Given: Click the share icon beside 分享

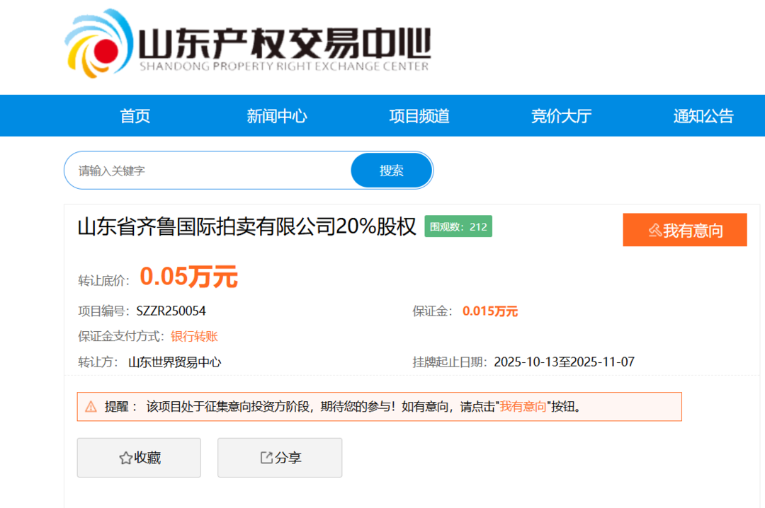Looking at the screenshot, I should [x=266, y=458].
